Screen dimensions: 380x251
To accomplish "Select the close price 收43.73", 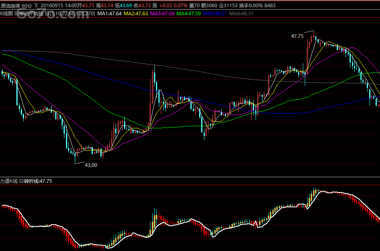I will [142, 5].
